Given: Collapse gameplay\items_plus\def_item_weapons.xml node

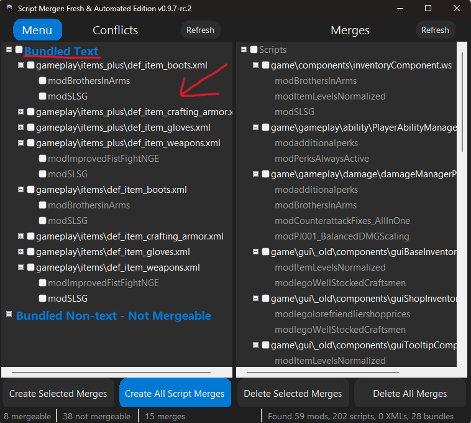Looking at the screenshot, I should coord(21,143).
